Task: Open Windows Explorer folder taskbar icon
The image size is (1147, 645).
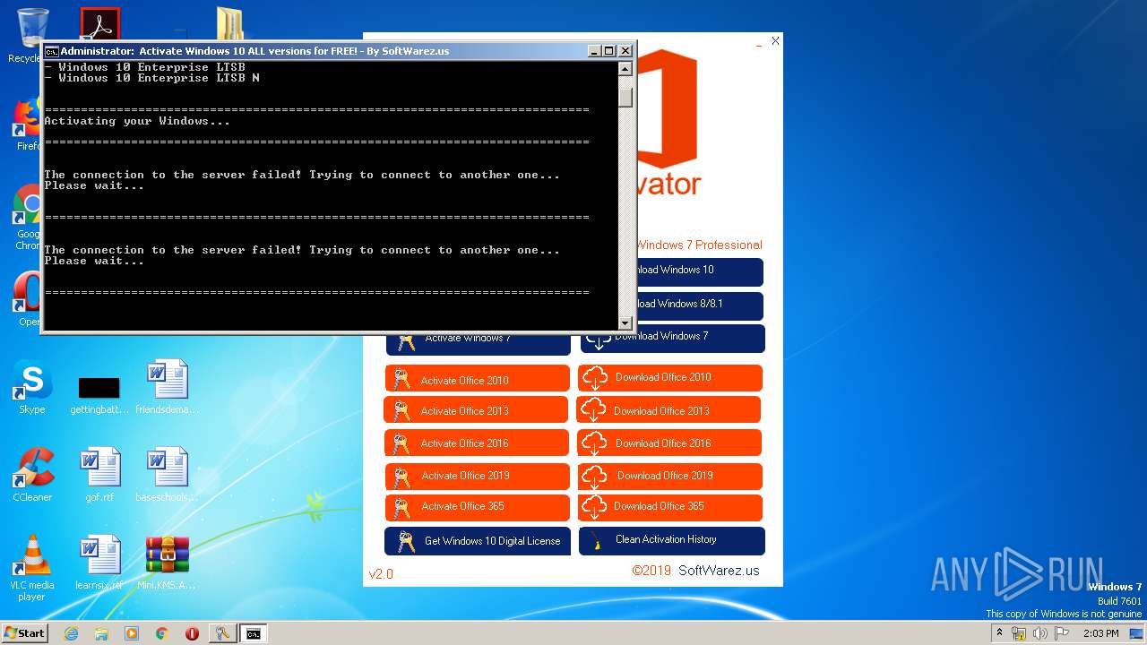Action: point(101,633)
